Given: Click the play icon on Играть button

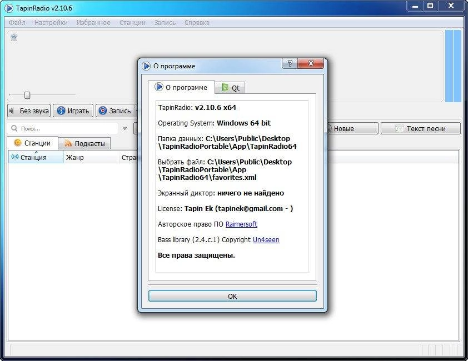Looking at the screenshot, I should click(x=61, y=111).
